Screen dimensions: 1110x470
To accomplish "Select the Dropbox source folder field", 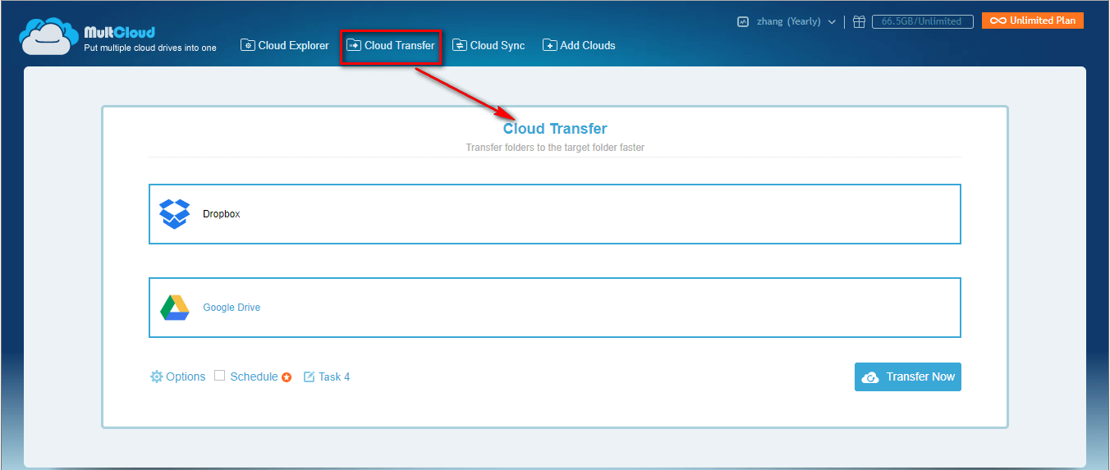I will click(554, 214).
